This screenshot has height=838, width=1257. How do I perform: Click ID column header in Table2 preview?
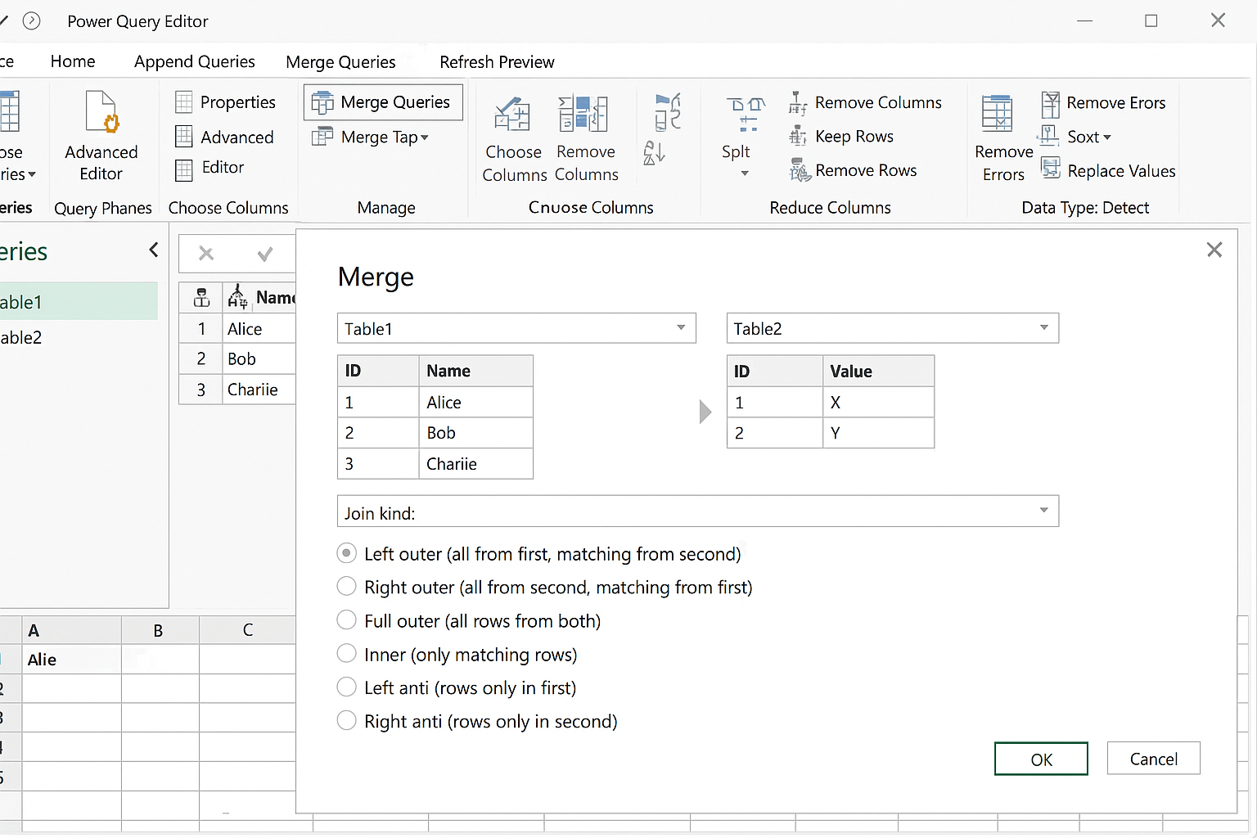click(775, 372)
